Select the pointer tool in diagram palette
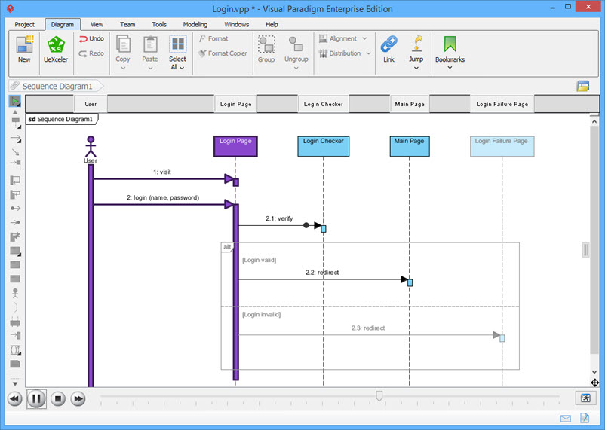605x430 pixels. [14, 102]
